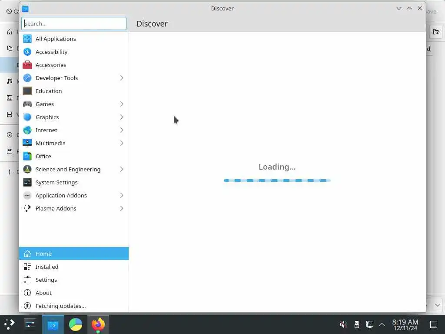Click the new folder icon in background window
The height and width of the screenshot is (334, 445).
tap(435, 31)
